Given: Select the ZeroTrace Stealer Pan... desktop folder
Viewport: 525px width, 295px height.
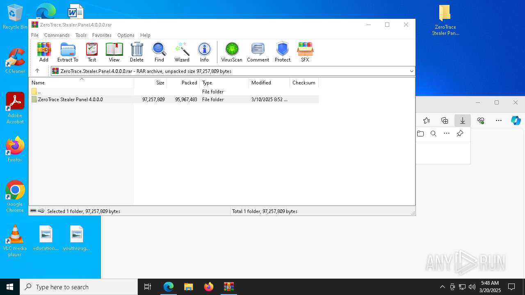Looking at the screenshot, I should pyautogui.click(x=445, y=20).
